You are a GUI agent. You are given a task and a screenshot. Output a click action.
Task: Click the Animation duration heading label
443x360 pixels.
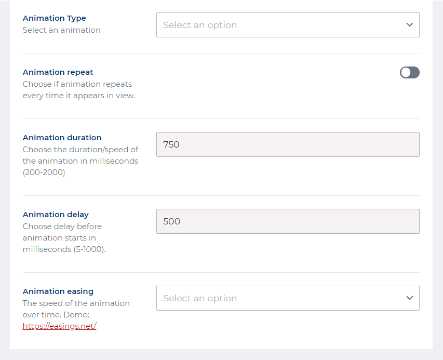(62, 138)
